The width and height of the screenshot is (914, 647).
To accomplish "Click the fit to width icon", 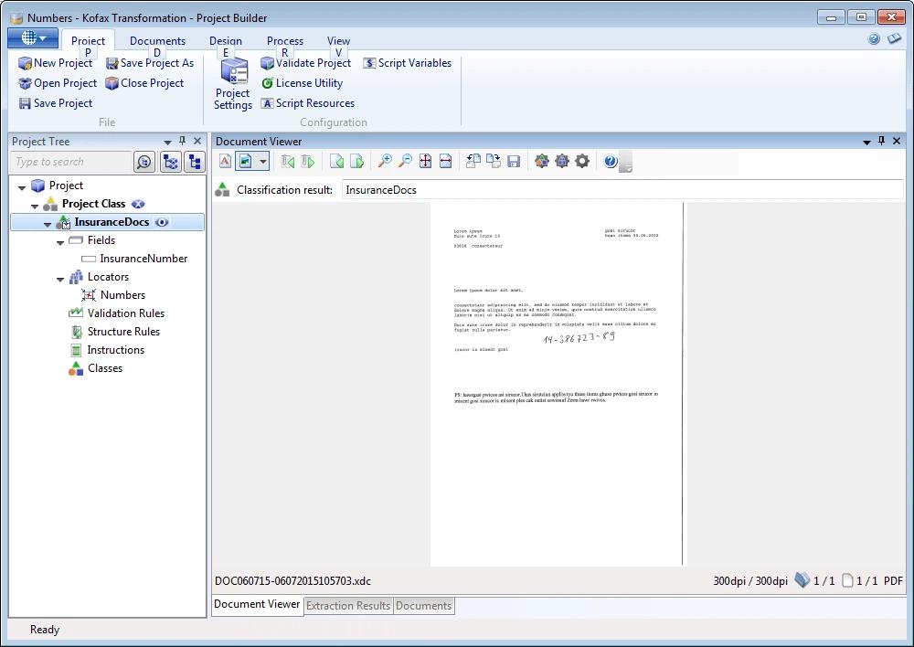I will click(x=445, y=162).
